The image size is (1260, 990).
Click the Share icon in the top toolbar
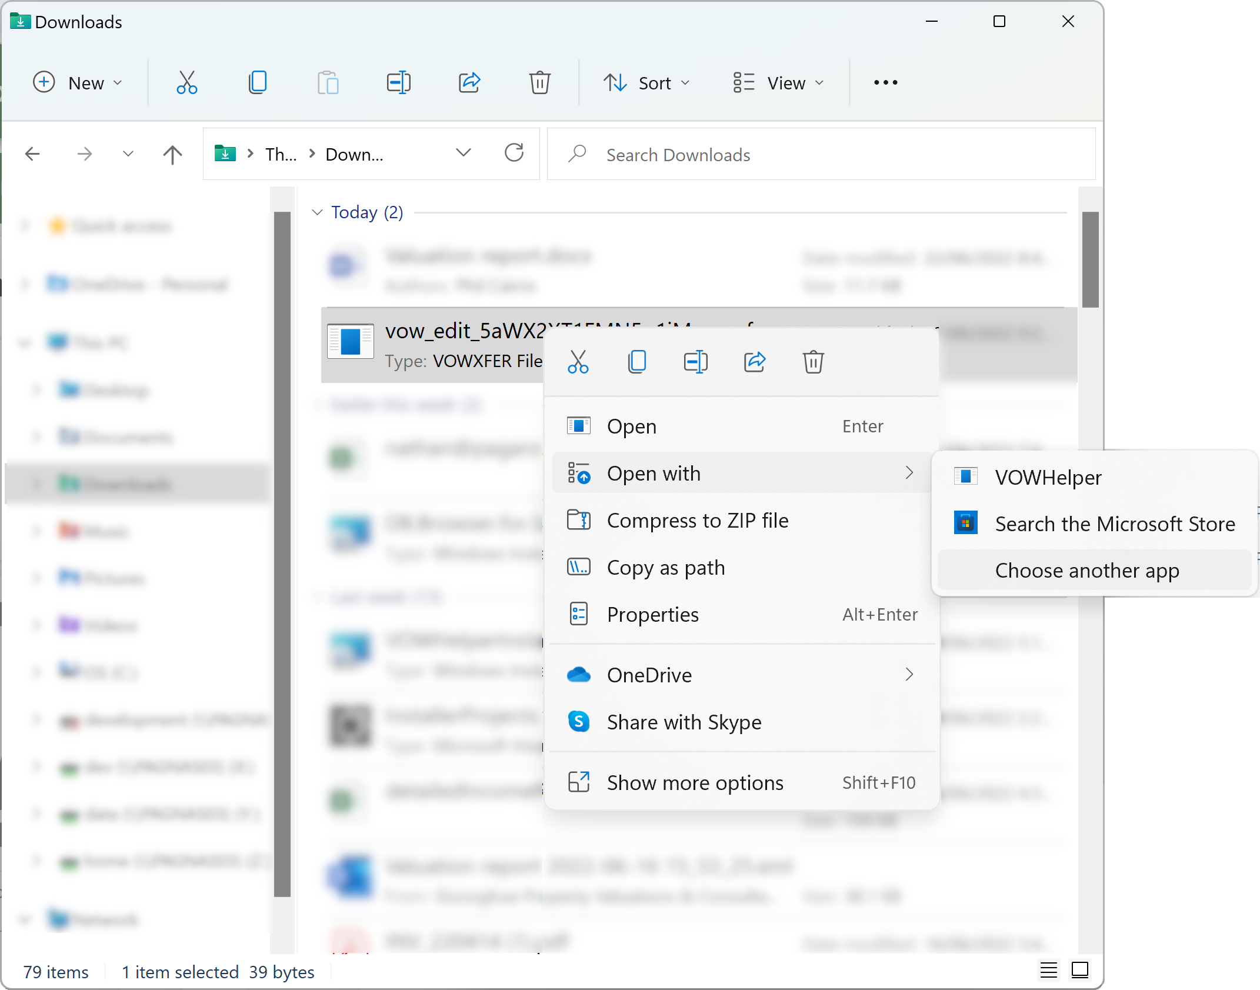pos(469,82)
